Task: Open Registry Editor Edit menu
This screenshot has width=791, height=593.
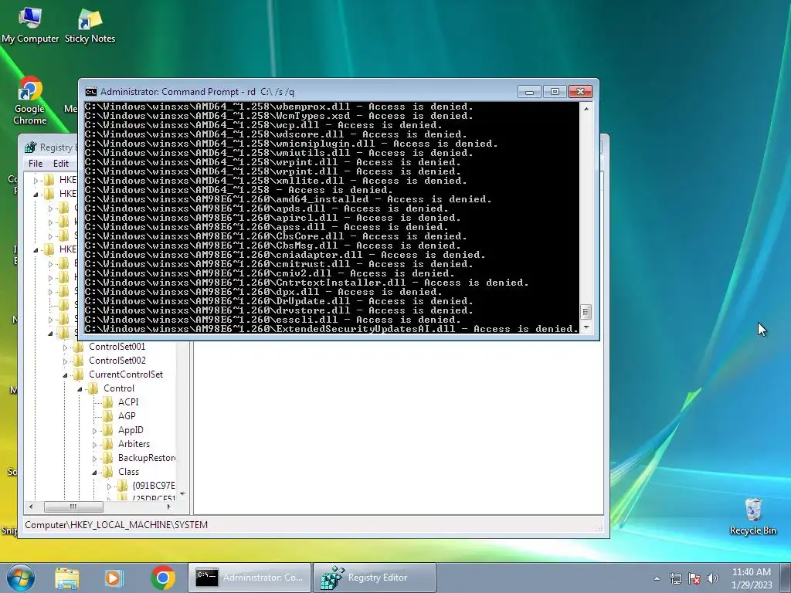Action: 61,164
